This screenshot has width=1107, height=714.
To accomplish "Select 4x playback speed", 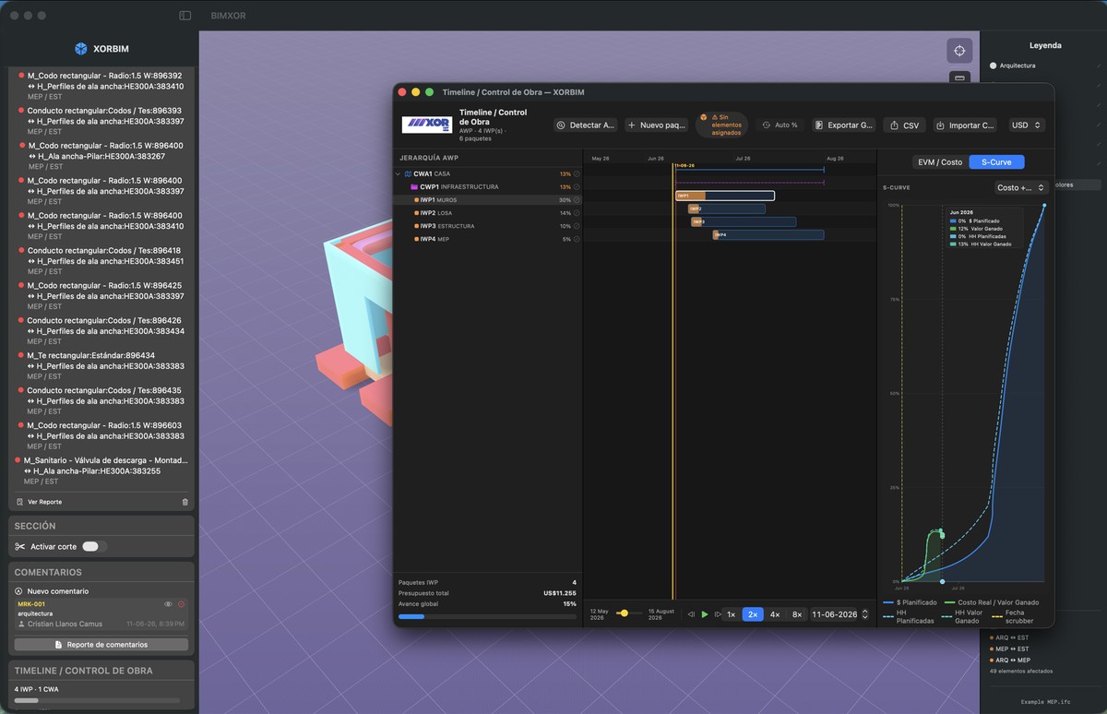I will tap(775, 614).
